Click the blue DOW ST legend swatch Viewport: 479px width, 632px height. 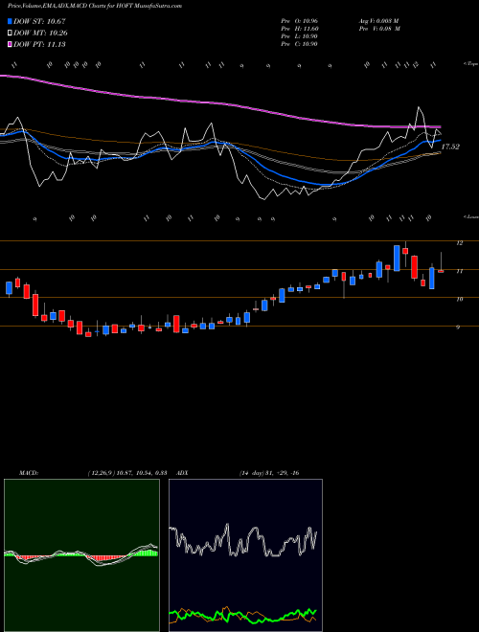point(10,21)
